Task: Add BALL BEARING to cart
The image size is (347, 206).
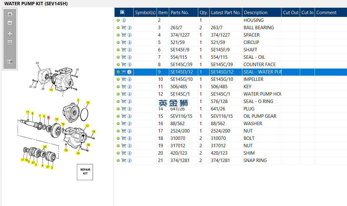Action: pos(124,28)
